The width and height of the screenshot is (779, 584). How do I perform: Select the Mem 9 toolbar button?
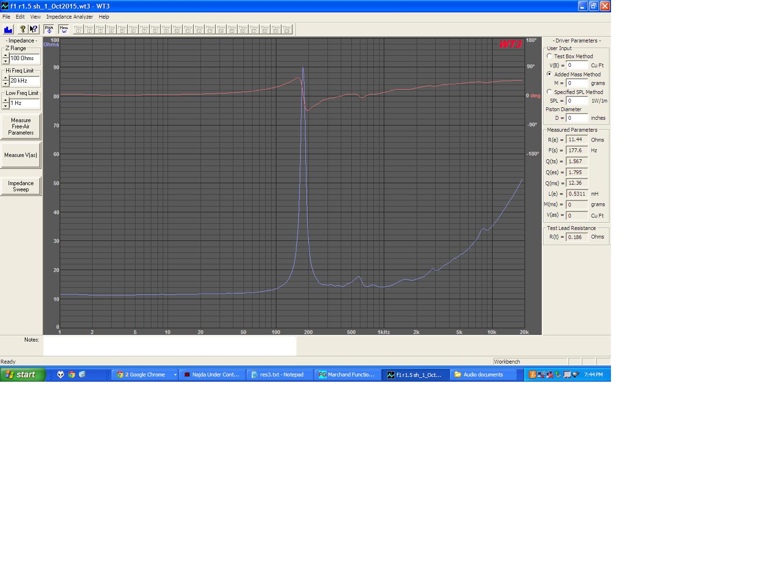point(166,29)
